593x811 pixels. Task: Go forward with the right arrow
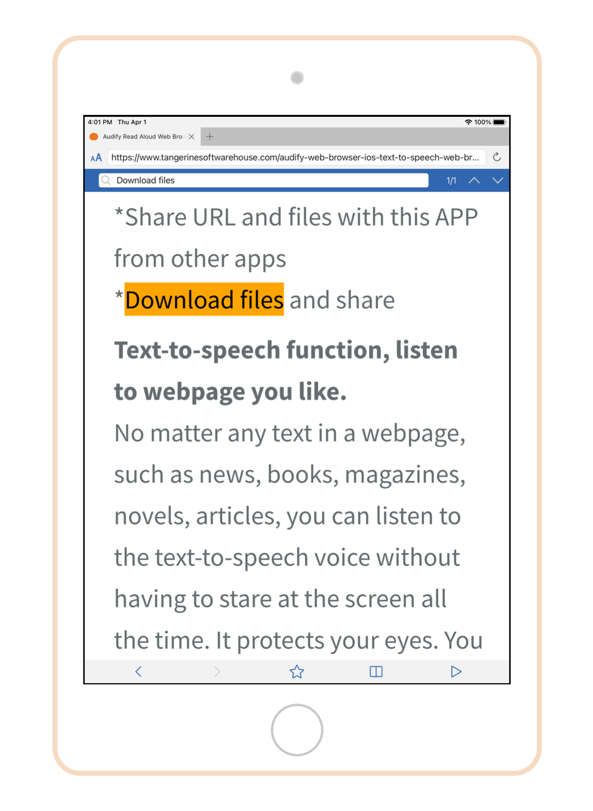[217, 672]
